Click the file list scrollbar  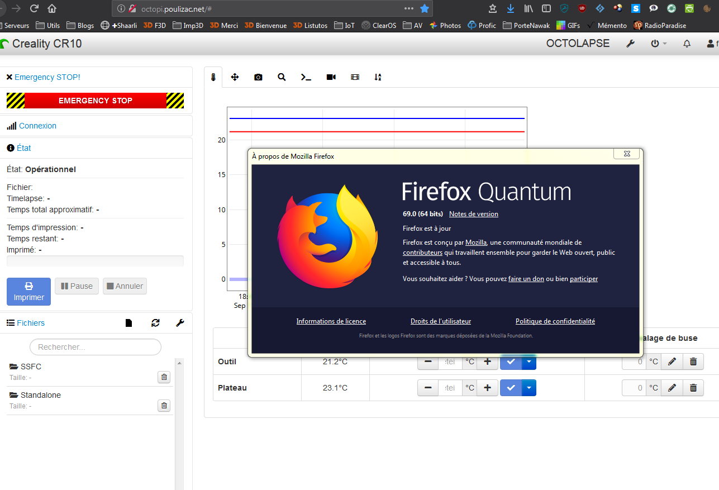coord(179,425)
